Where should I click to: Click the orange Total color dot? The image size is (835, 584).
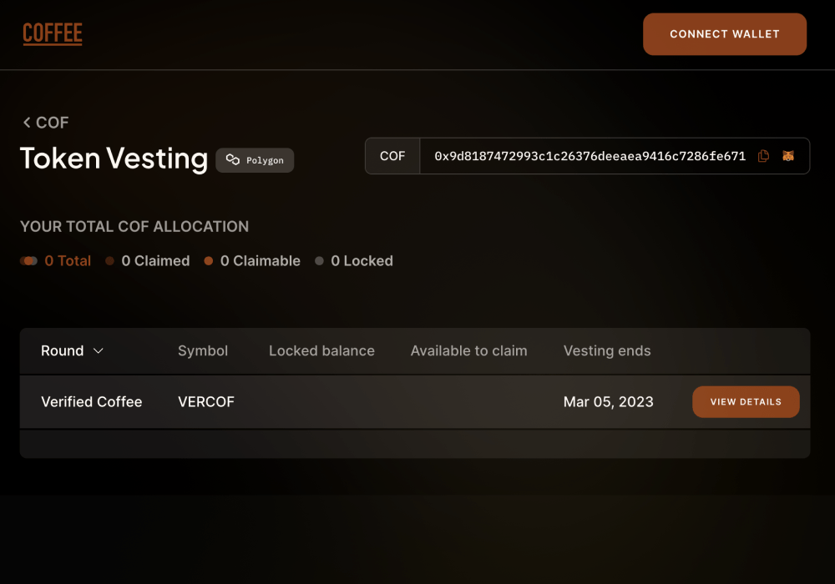coord(28,260)
